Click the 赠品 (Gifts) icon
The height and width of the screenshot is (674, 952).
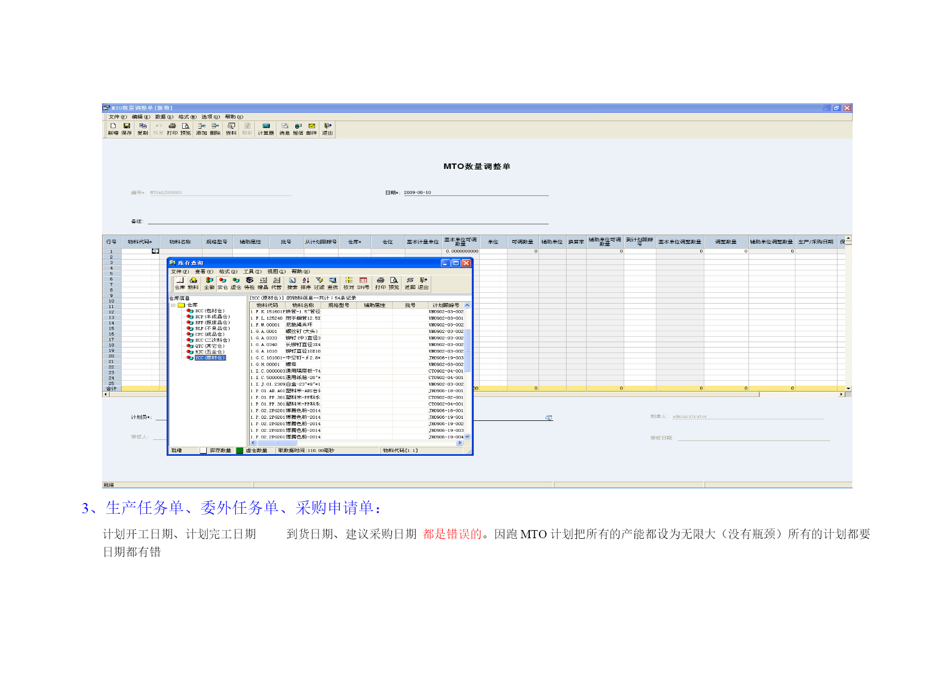[263, 283]
